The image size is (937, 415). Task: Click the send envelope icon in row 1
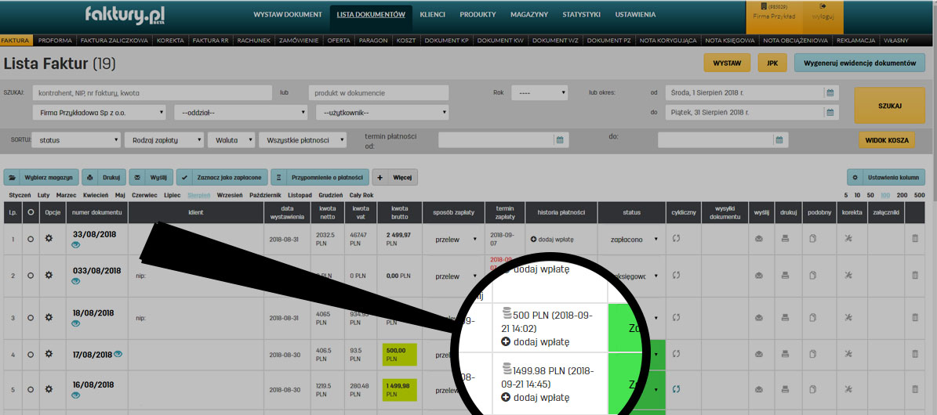[758, 239]
